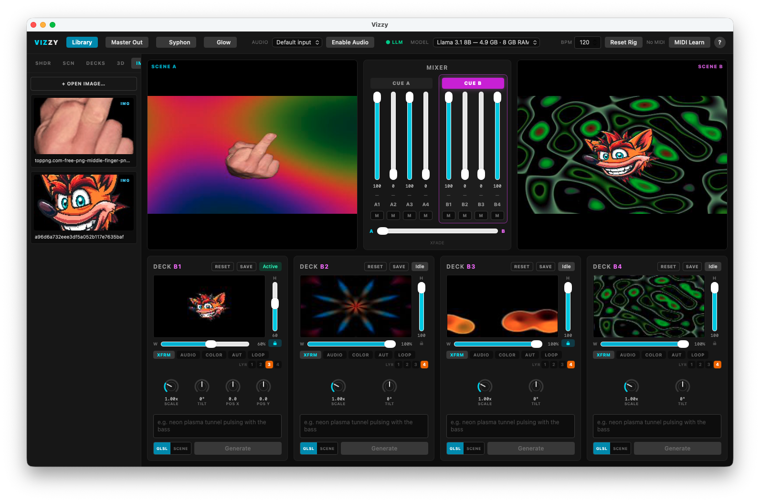This screenshot has height=502, width=760.
Task: Select layer 1 on Deck B4
Action: click(692, 365)
